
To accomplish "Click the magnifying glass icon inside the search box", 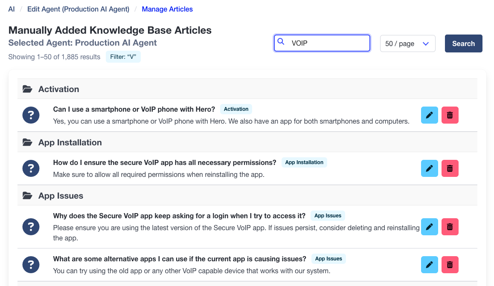I will point(281,41).
